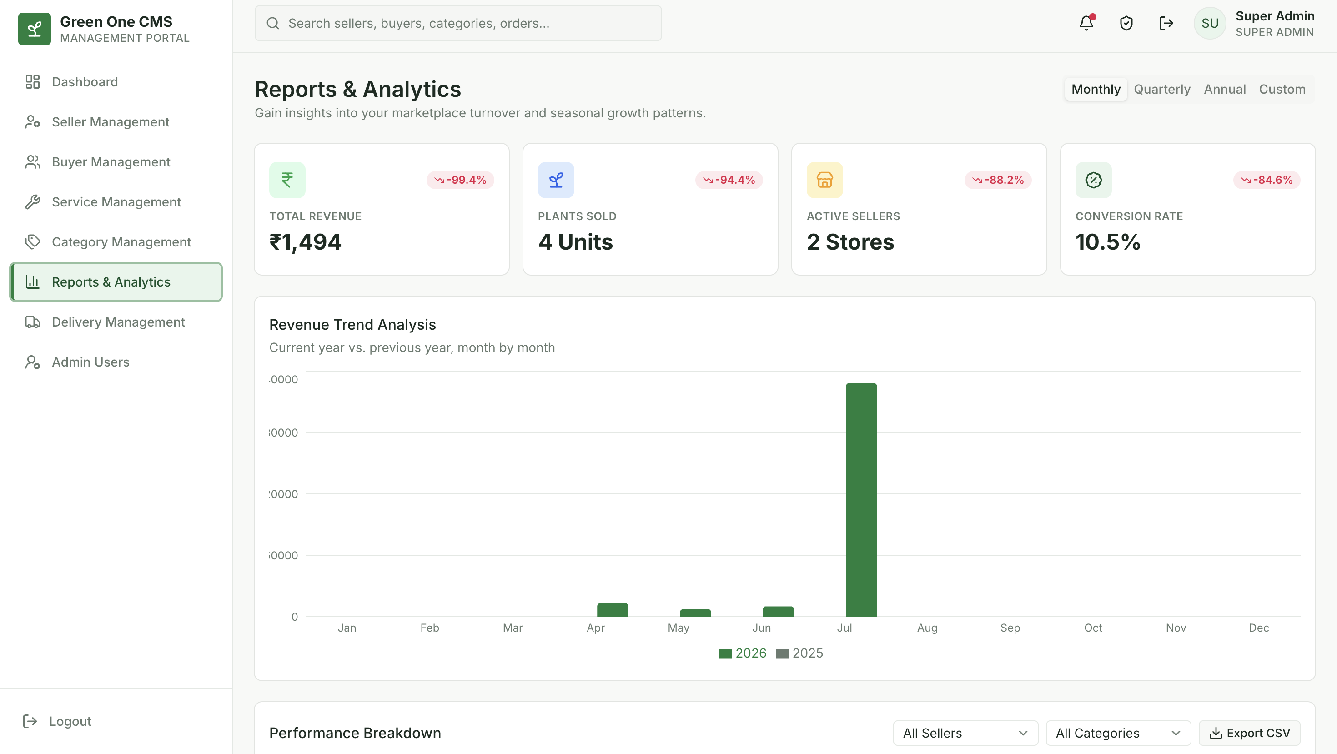The width and height of the screenshot is (1337, 754).
Task: Click the Revenue Trend Analysis heading
Action: [x=352, y=325]
